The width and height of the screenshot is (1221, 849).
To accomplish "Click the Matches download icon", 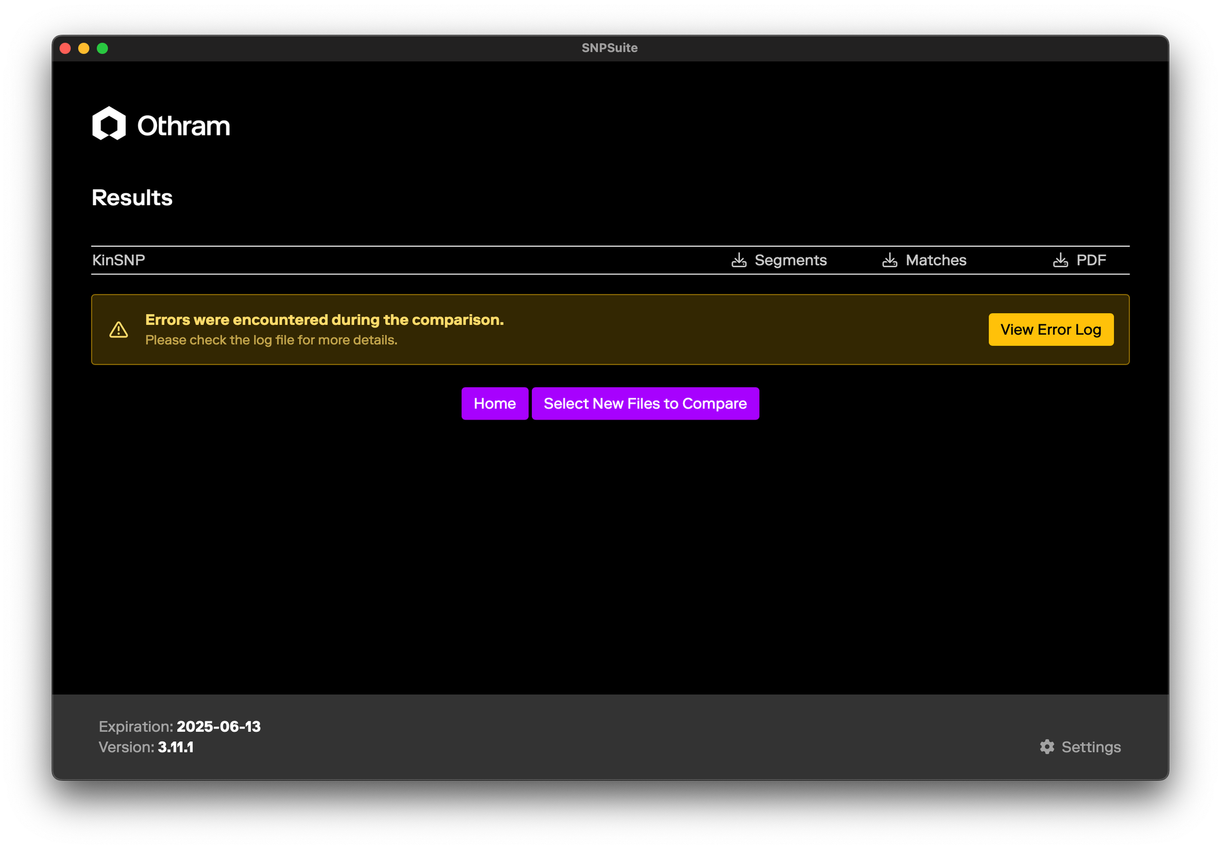I will pyautogui.click(x=889, y=260).
